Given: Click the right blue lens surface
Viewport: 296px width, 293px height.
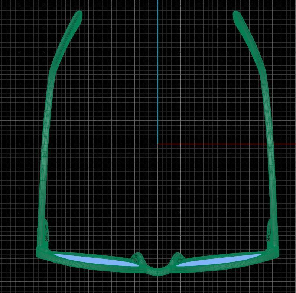Looking at the screenshot, I should click(219, 260).
